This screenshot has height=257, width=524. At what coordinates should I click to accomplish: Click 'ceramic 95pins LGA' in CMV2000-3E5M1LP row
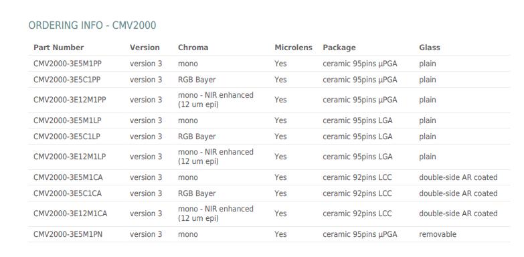coord(357,120)
